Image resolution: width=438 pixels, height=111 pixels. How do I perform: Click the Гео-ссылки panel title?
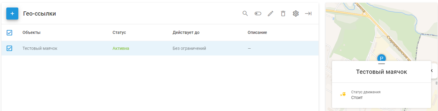point(40,13)
